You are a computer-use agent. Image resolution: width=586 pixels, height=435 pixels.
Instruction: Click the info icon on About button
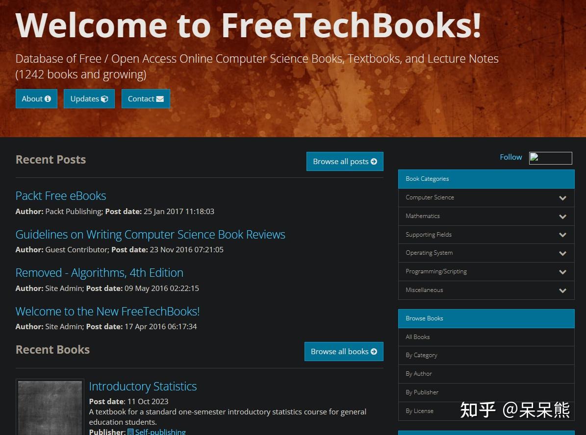tap(48, 98)
